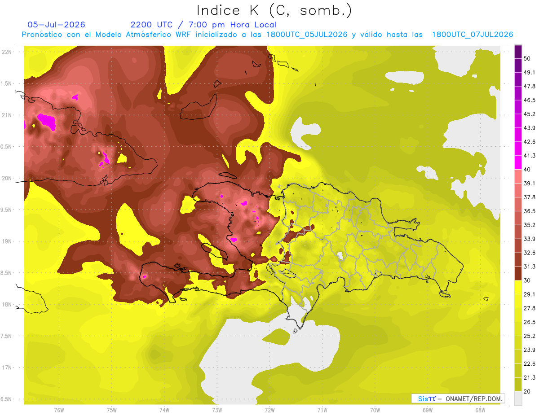Click the colorbar value "30"

pyautogui.click(x=527, y=280)
